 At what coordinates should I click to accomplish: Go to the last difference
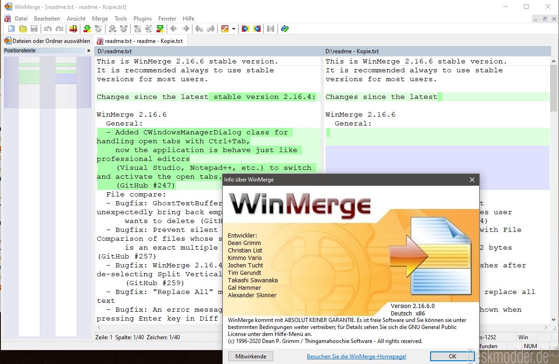pos(161,29)
